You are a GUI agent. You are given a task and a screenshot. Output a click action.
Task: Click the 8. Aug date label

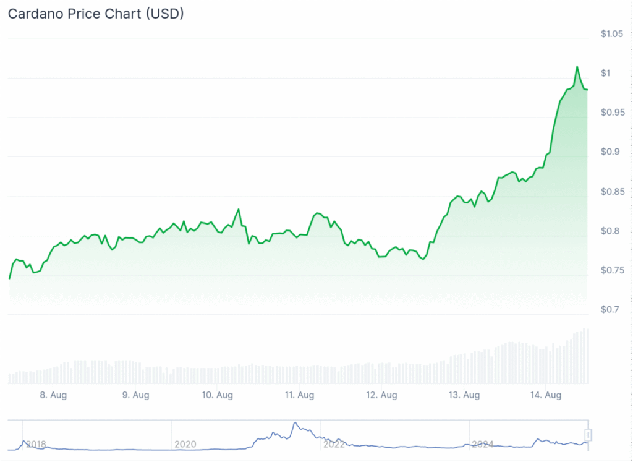tap(53, 395)
